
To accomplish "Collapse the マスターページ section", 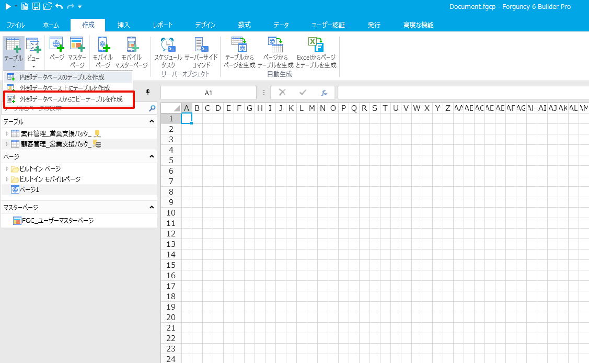I will coord(152,207).
